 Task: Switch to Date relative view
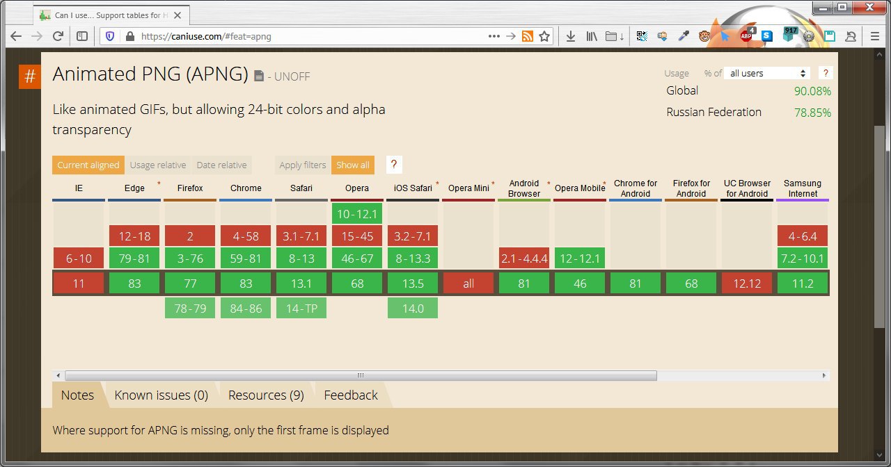(221, 165)
